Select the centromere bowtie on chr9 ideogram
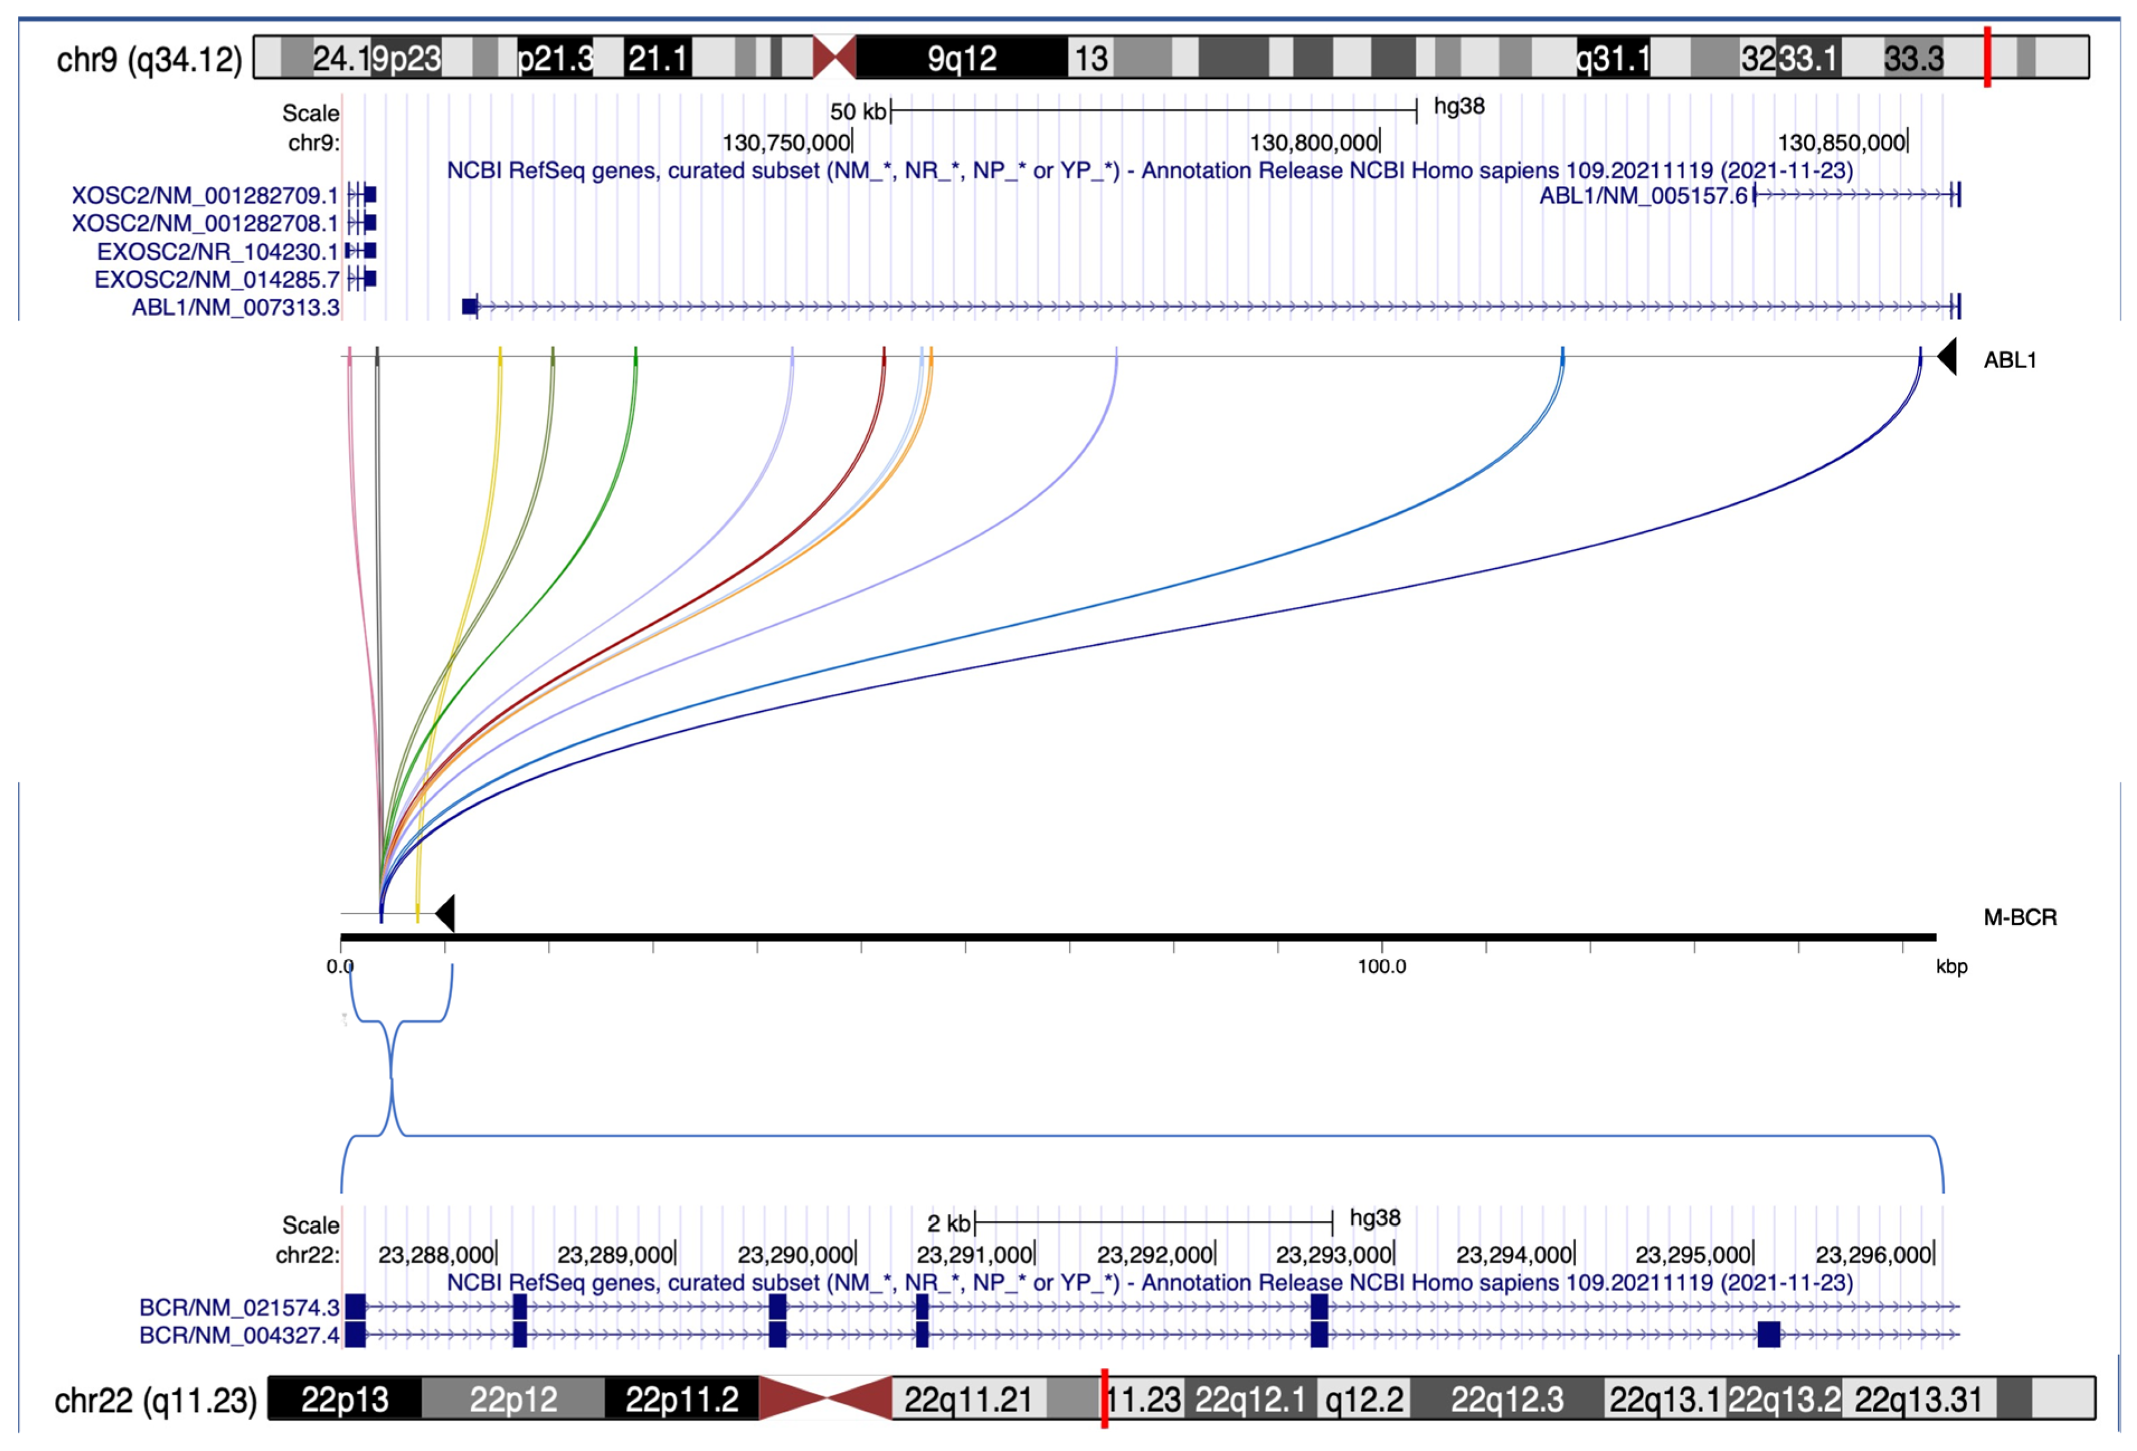 (x=835, y=57)
